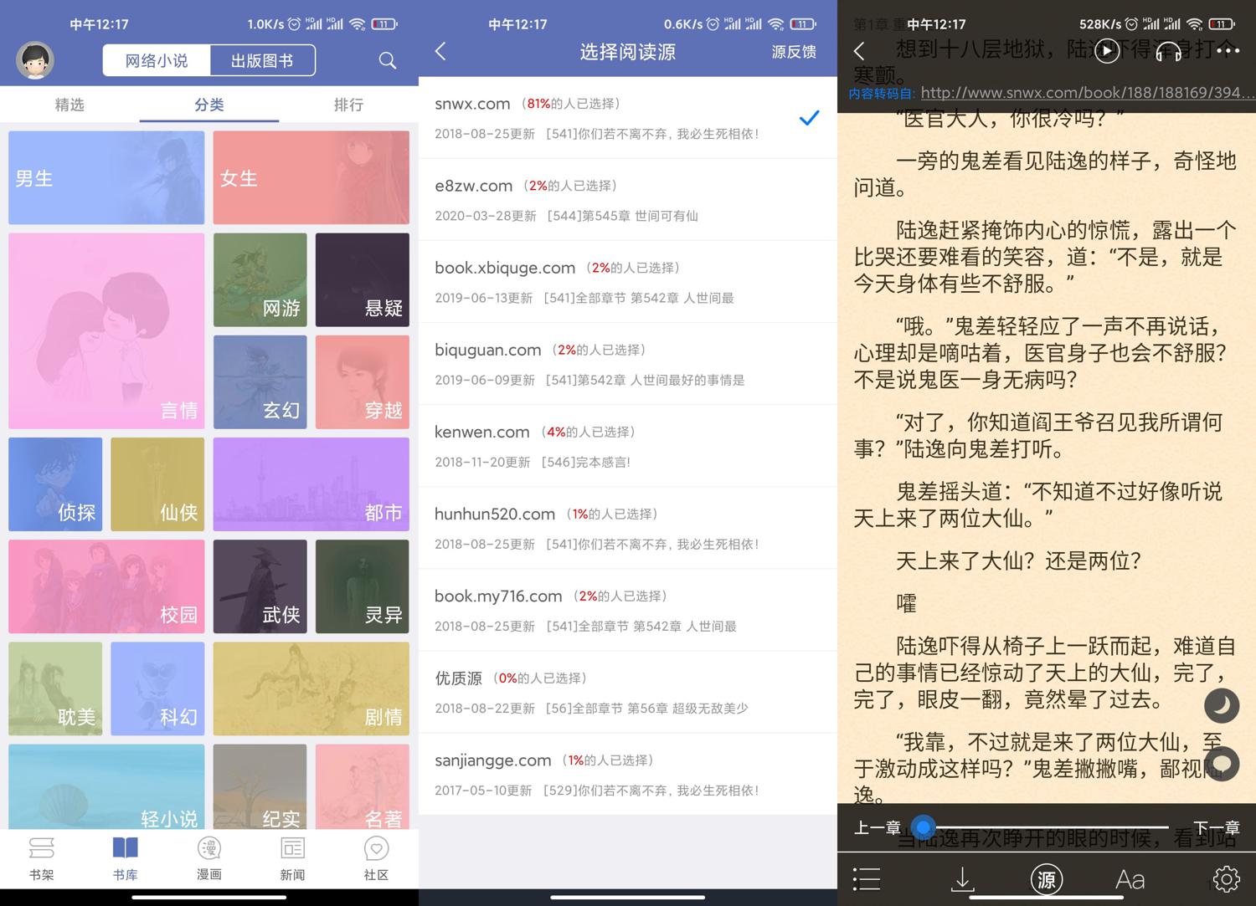
Task: Open the user avatar profile
Action: click(35, 60)
